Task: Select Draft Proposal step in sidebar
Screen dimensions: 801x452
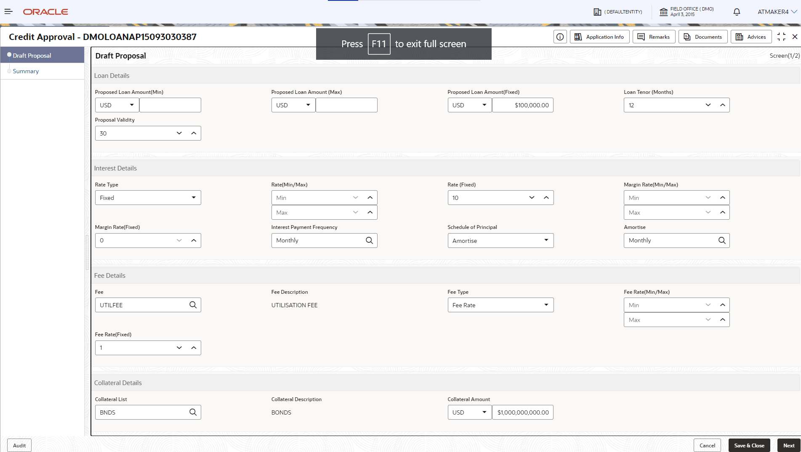Action: click(32, 56)
